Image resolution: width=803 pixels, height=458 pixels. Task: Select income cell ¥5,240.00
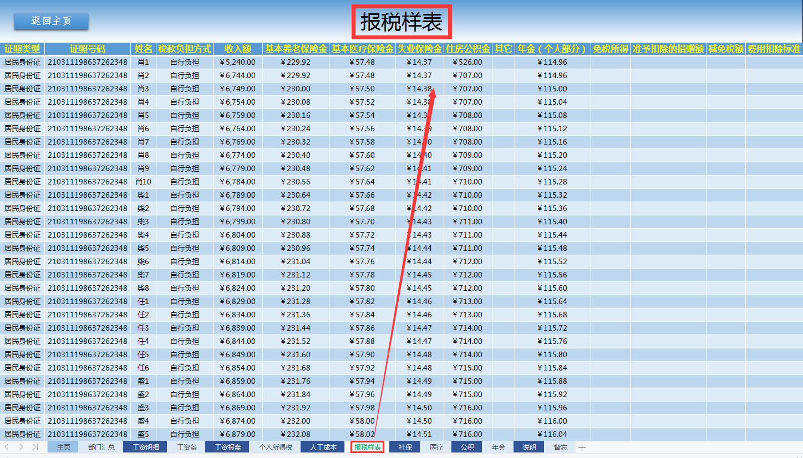pyautogui.click(x=238, y=62)
